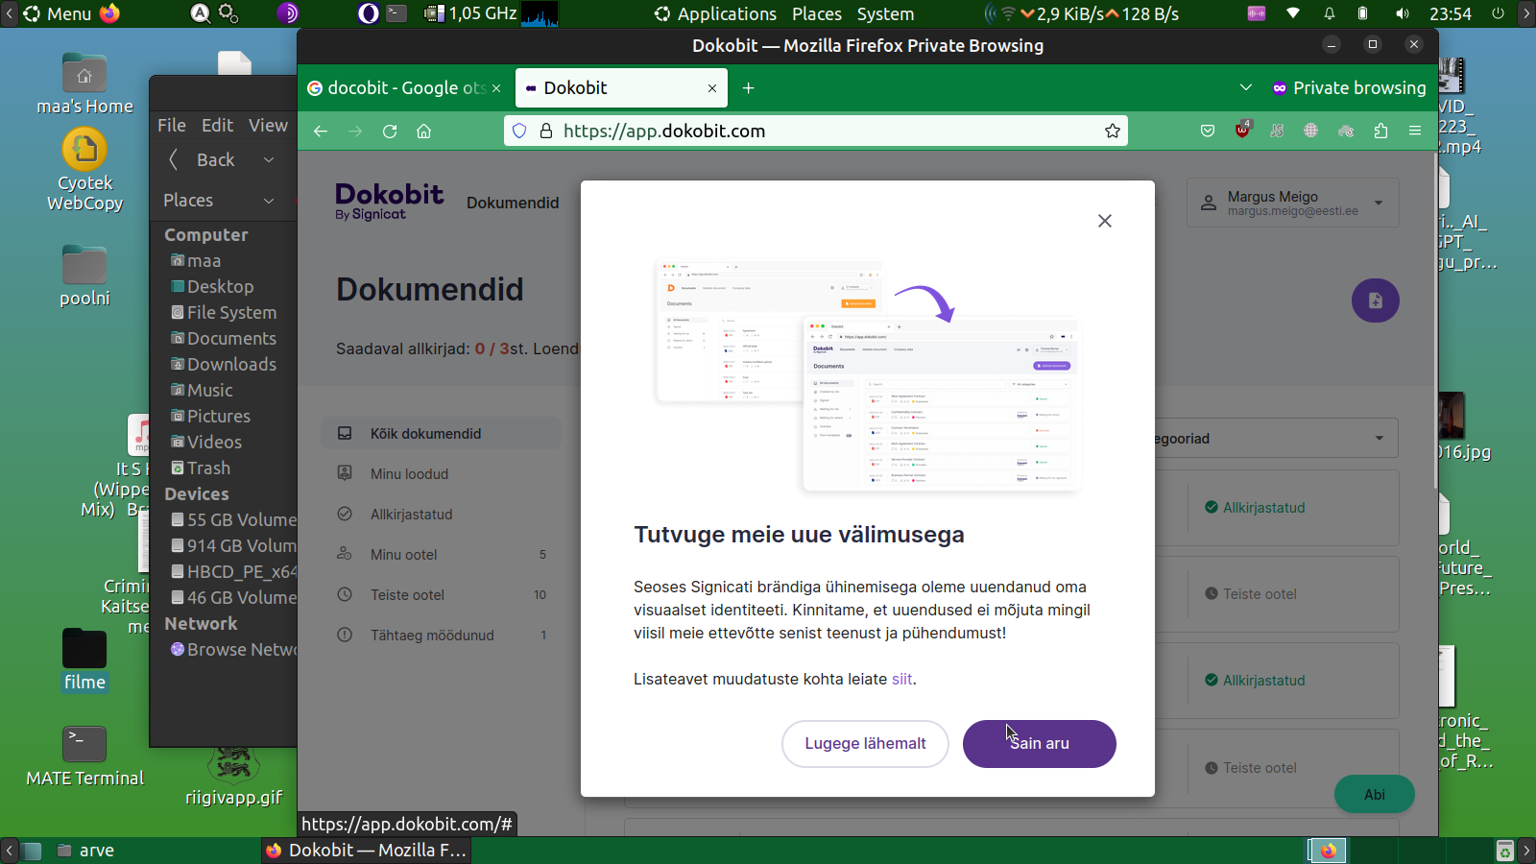Launch the terminal from the top panel
This screenshot has width=1536, height=864.
396,13
